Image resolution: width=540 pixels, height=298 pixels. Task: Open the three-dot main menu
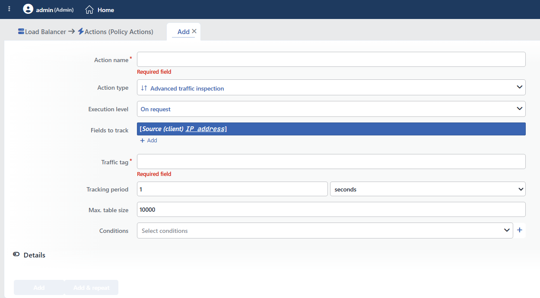pyautogui.click(x=10, y=9)
